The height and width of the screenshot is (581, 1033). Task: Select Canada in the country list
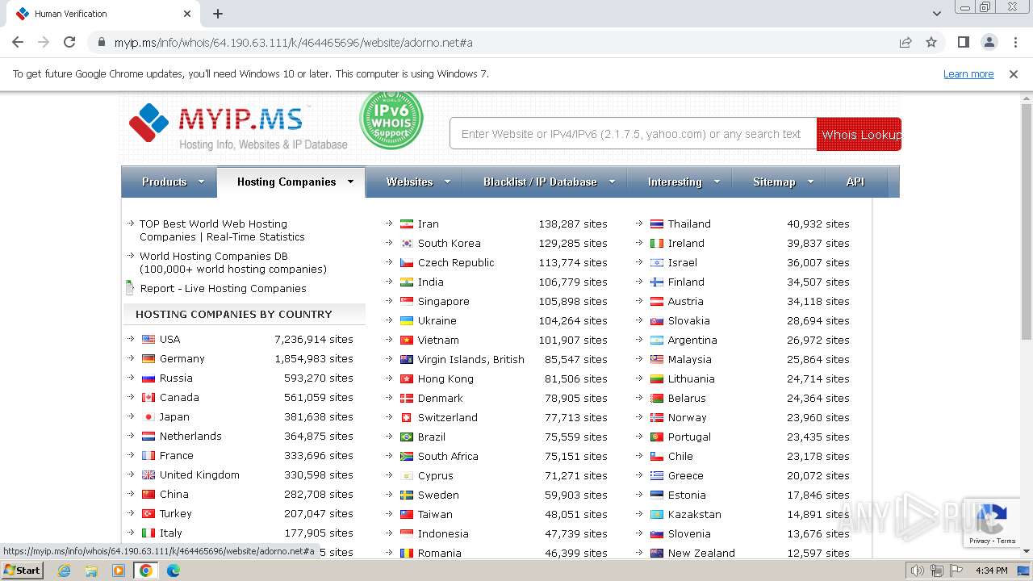[x=179, y=398]
